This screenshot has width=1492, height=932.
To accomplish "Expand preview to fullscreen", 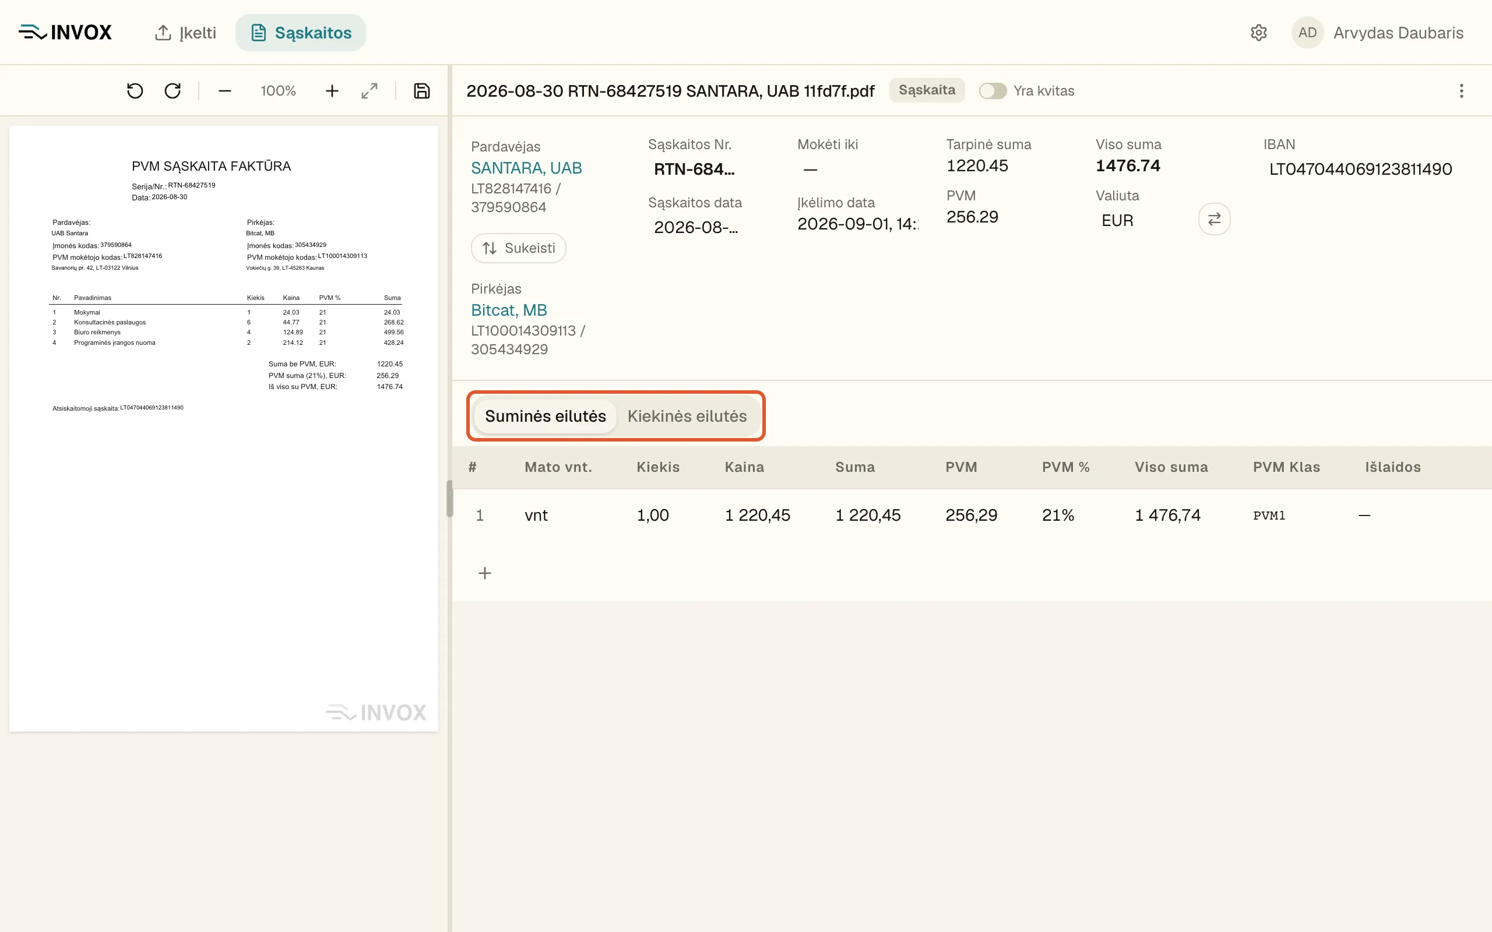I will coord(370,91).
